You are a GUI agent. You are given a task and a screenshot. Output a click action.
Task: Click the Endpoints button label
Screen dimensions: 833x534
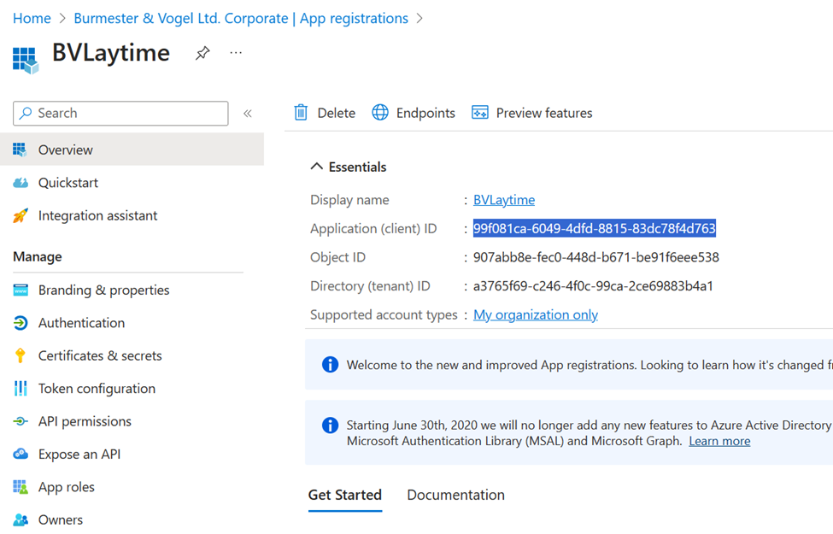pos(425,113)
